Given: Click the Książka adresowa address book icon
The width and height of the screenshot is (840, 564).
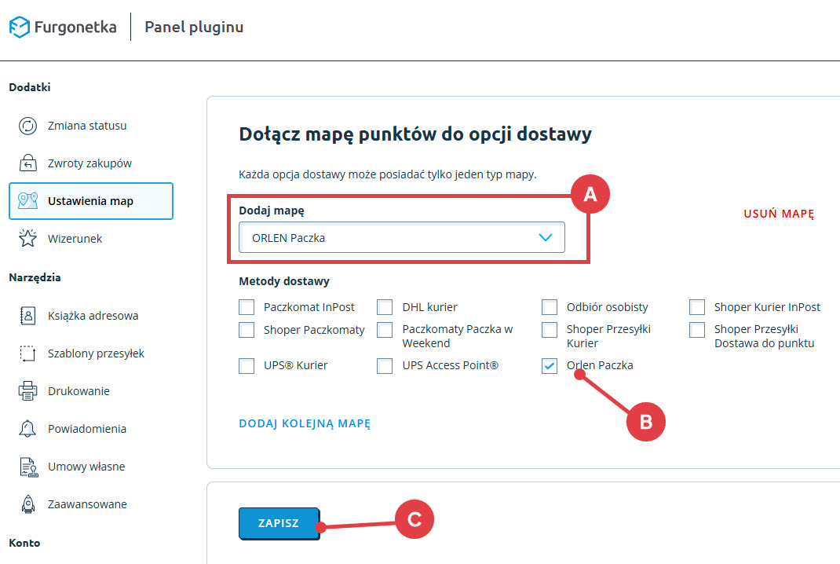Looking at the screenshot, I should (28, 316).
